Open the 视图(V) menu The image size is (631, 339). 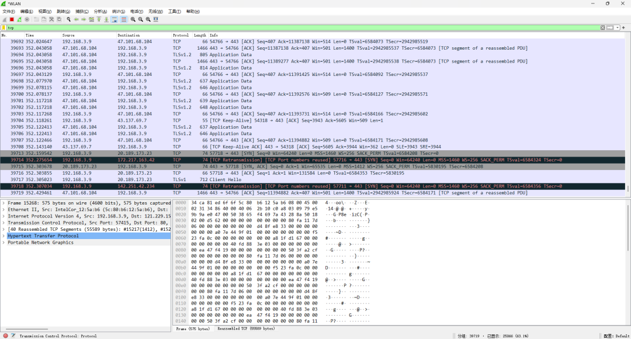pos(44,11)
